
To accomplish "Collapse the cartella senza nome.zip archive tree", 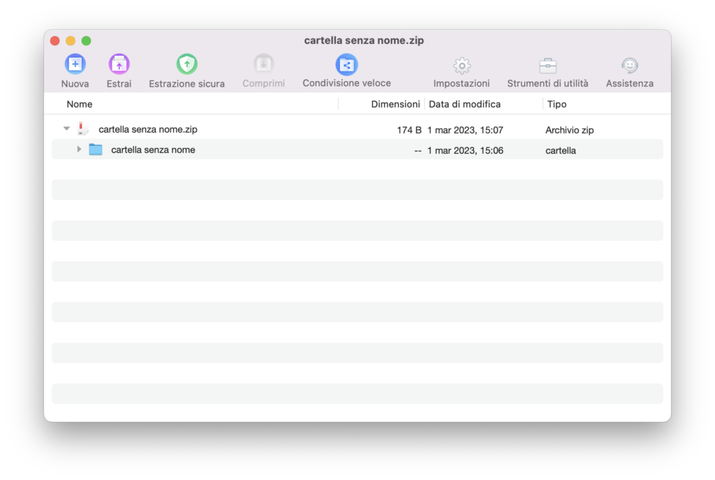I will pyautogui.click(x=66, y=129).
